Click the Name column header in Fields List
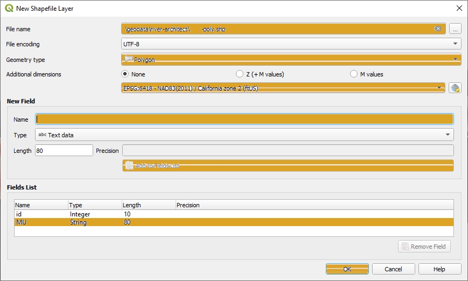This screenshot has height=281, width=468. [x=41, y=205]
